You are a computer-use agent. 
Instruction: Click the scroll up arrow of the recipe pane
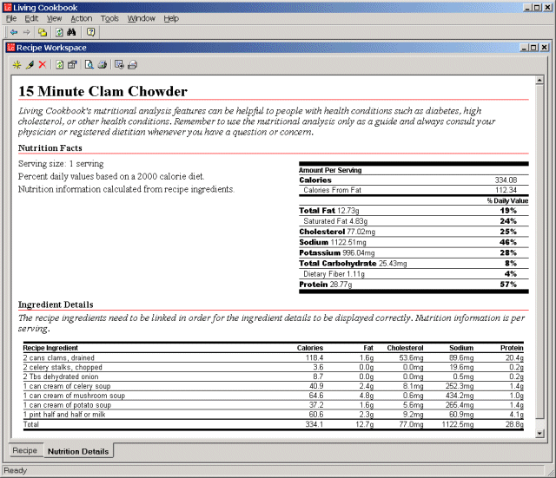tap(539, 80)
